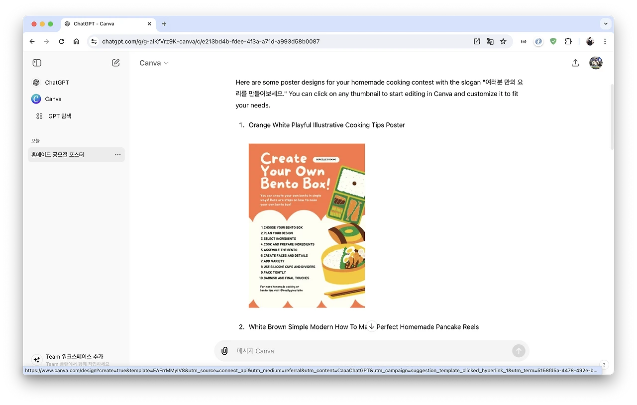Select the ChatGPT - Canva browser tab
Screen dimensions: 637x405
click(x=108, y=24)
